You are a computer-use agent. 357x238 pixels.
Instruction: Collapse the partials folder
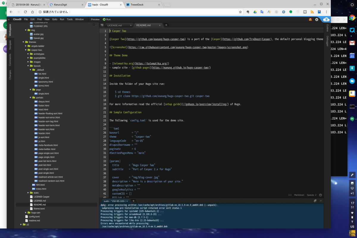30,98
